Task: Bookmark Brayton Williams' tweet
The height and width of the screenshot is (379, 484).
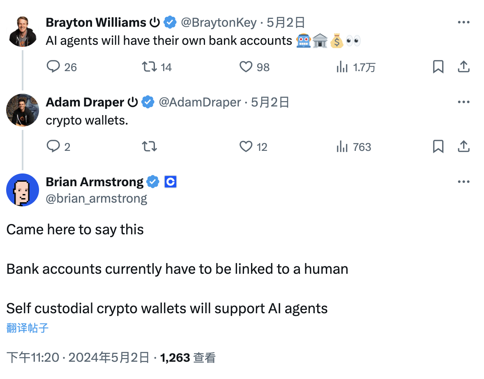Action: (x=438, y=67)
